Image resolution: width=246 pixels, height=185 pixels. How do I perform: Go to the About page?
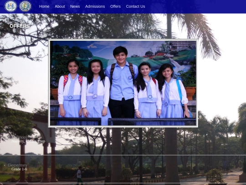60,6
